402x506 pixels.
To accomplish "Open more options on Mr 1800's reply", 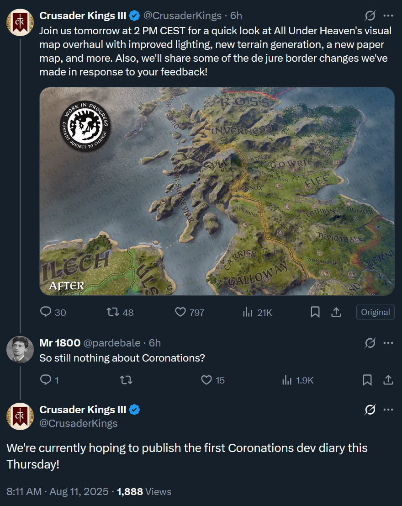I will click(388, 343).
